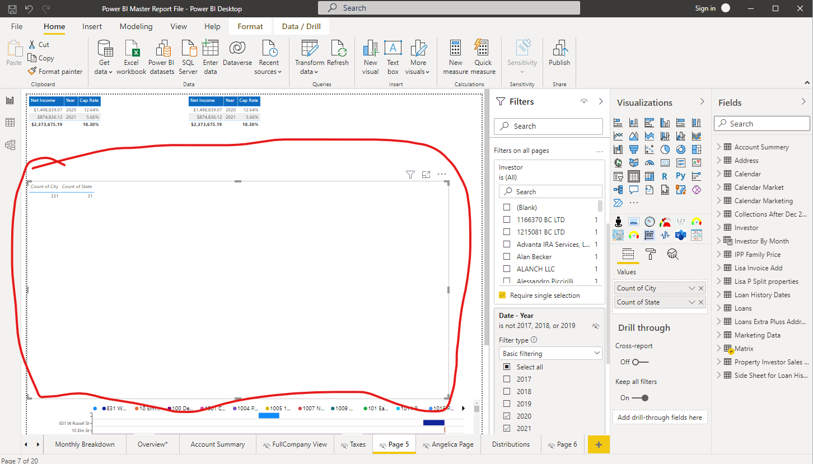
Task: Check the Alan Becker investor checkbox
Action: pos(507,256)
